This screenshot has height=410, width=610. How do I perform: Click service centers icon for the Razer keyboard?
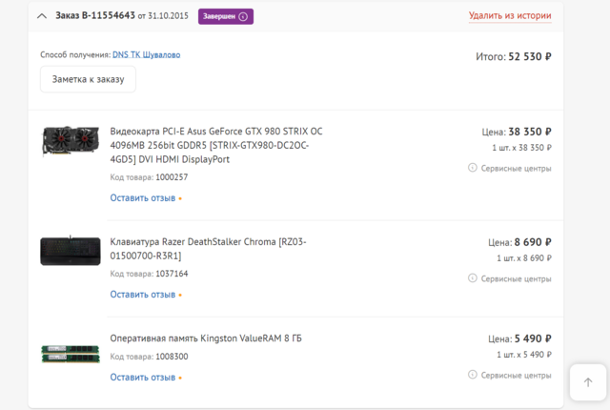pyautogui.click(x=473, y=278)
